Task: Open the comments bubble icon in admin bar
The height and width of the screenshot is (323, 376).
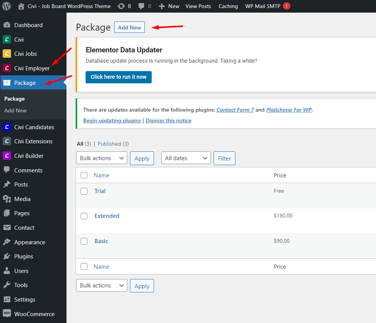Action: click(141, 6)
